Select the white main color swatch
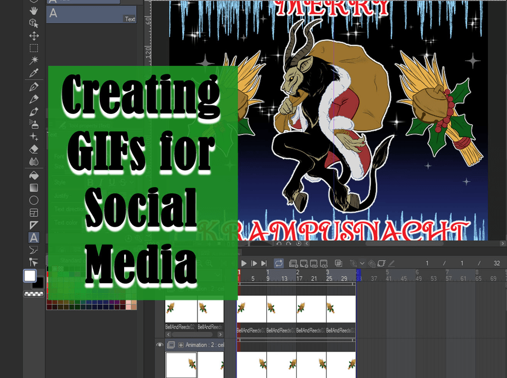 point(29,275)
